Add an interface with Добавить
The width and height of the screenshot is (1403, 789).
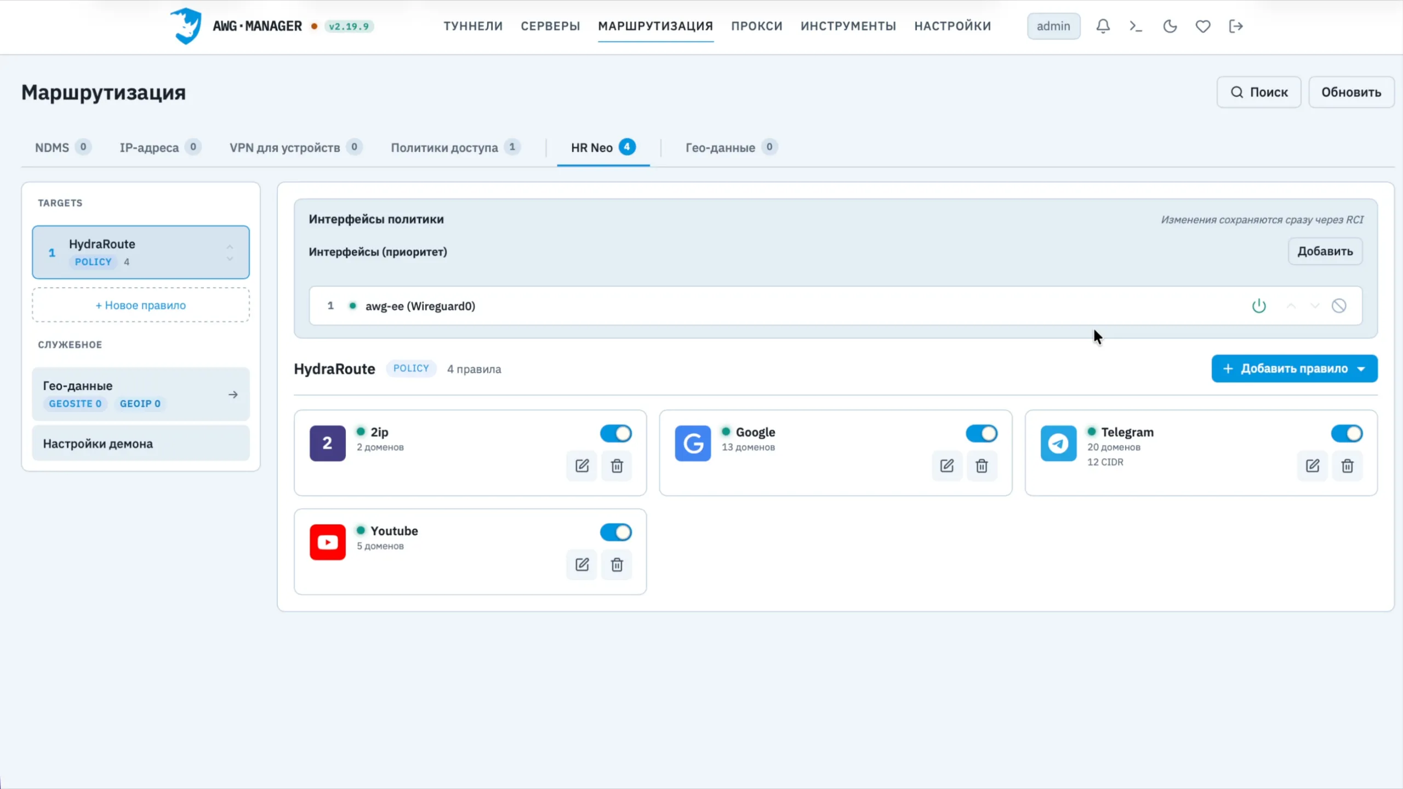point(1325,251)
